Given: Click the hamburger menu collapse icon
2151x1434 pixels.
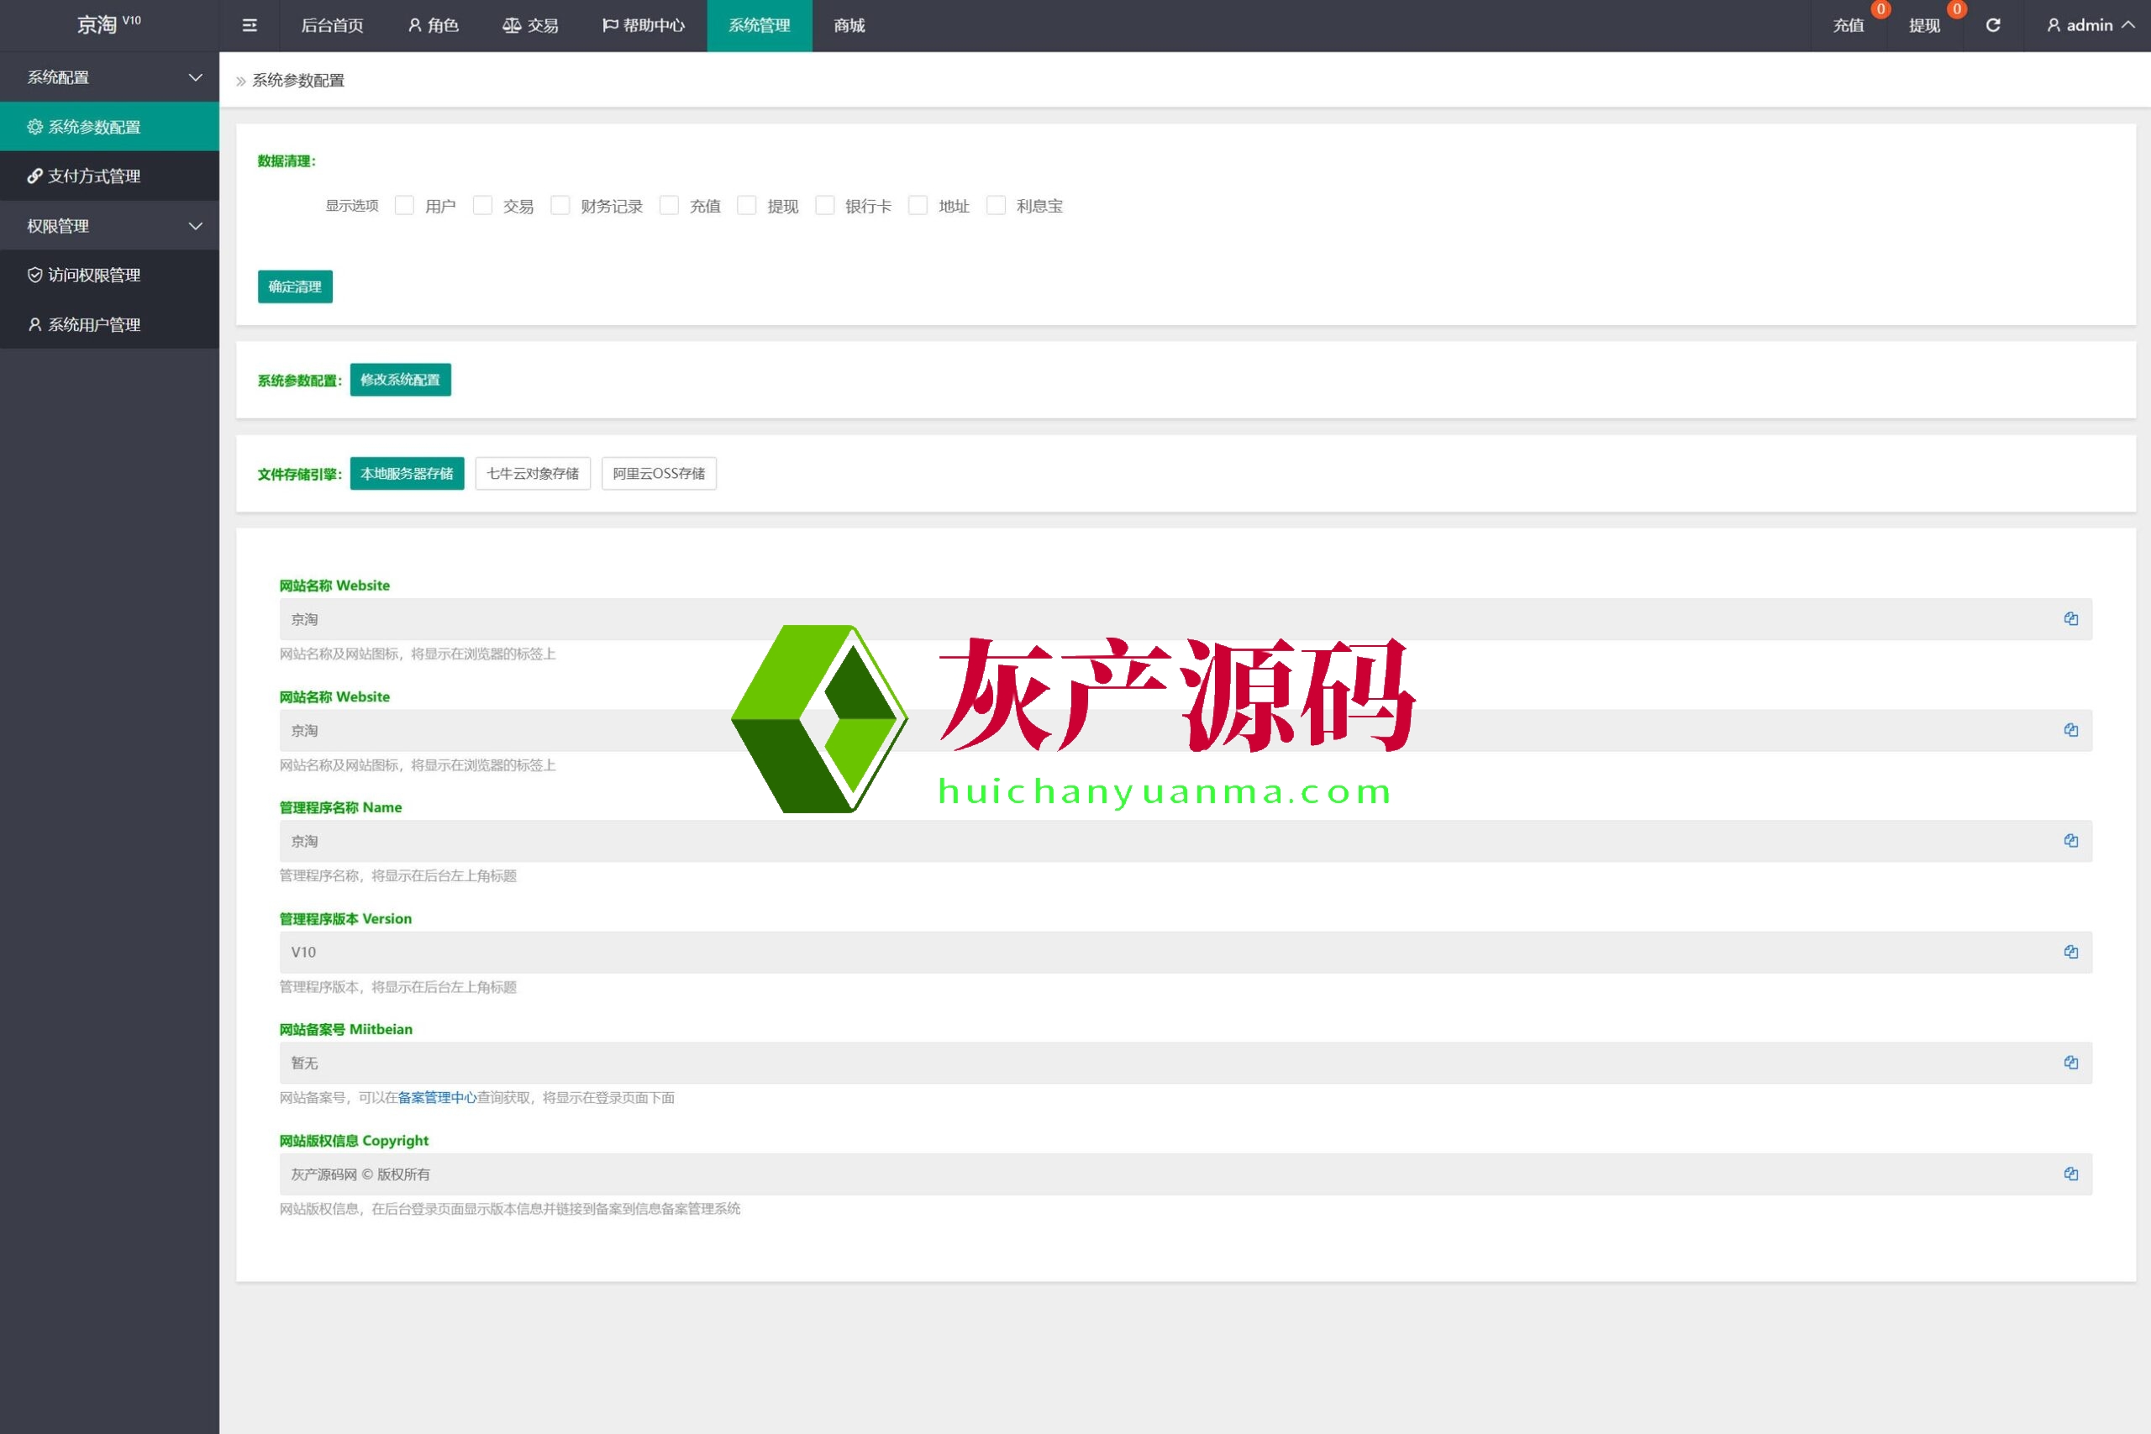Looking at the screenshot, I should click(x=249, y=25).
